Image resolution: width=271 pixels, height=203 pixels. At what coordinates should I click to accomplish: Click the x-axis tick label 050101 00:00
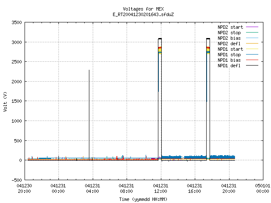point(263,189)
